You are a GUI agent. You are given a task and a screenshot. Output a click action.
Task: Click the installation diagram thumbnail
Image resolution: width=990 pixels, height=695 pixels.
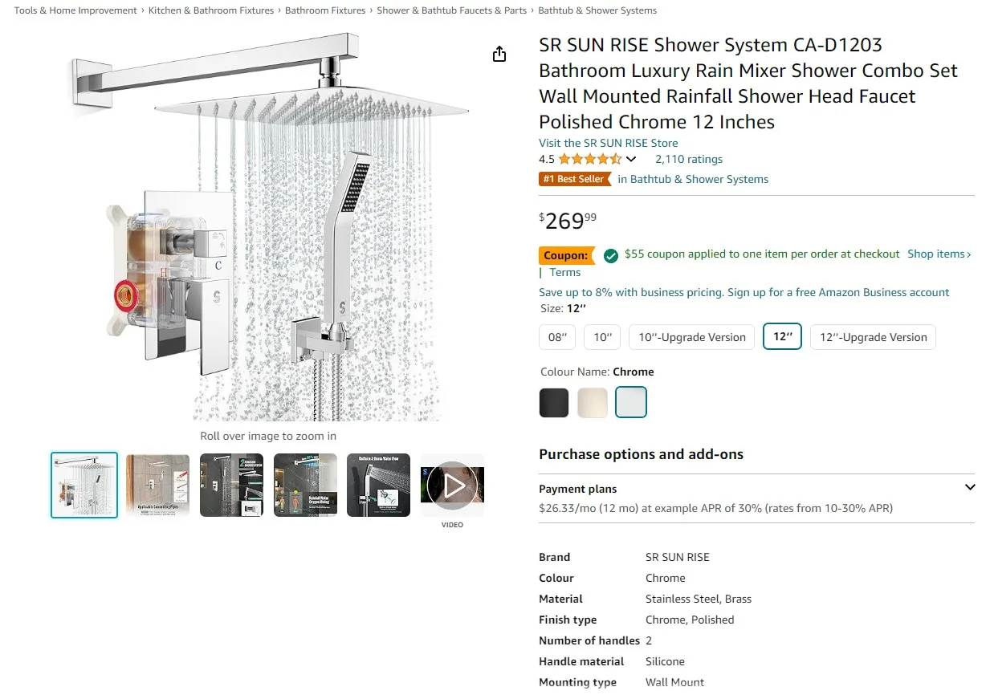pos(157,485)
